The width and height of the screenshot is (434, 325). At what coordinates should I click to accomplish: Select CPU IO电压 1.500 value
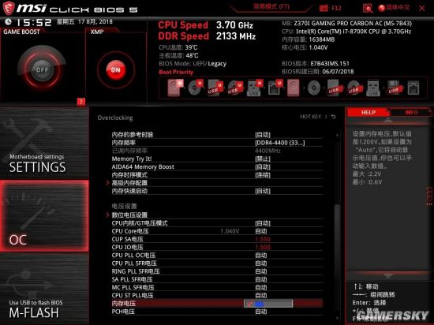coord(263,247)
